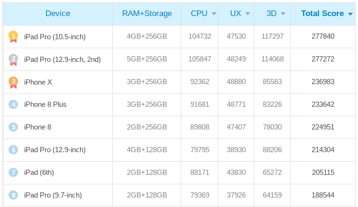Click the 3D header label
The height and width of the screenshot is (207, 358).
271,13
